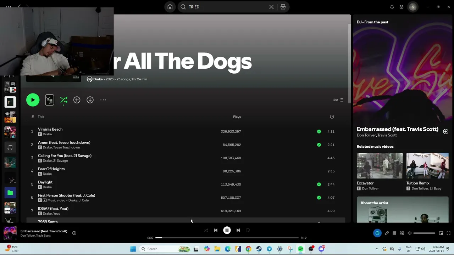Image resolution: width=454 pixels, height=255 pixels.
Task: Select the Virginia Beach track
Action: point(186,131)
